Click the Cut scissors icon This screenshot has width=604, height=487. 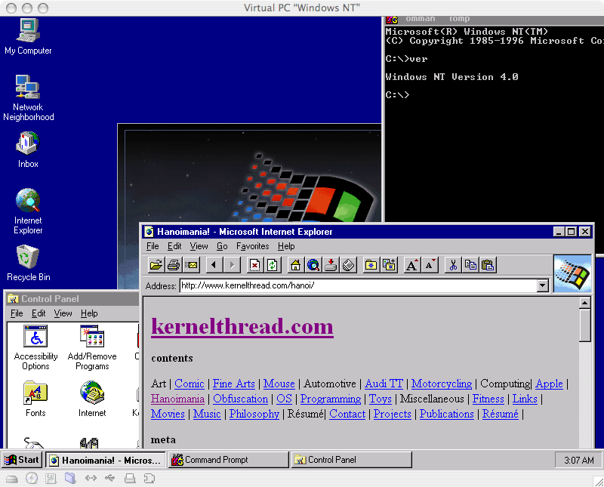[453, 265]
